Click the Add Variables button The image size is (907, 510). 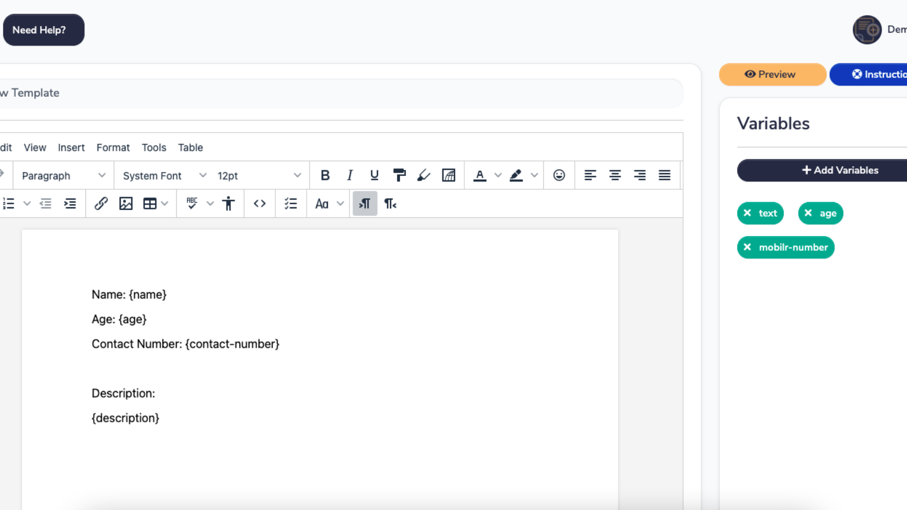840,170
